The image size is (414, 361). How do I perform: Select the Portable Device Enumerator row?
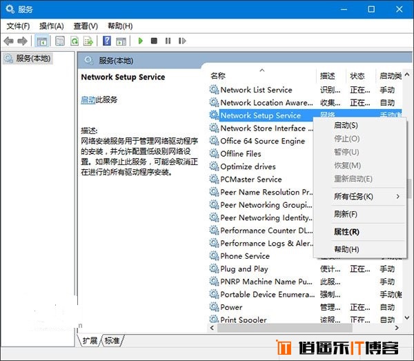pos(306,294)
